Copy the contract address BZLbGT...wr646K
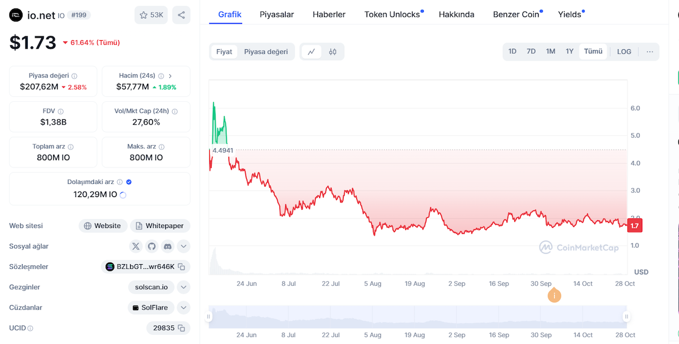 181,266
